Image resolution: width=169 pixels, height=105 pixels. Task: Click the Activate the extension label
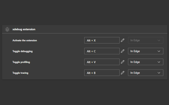tap(25, 40)
